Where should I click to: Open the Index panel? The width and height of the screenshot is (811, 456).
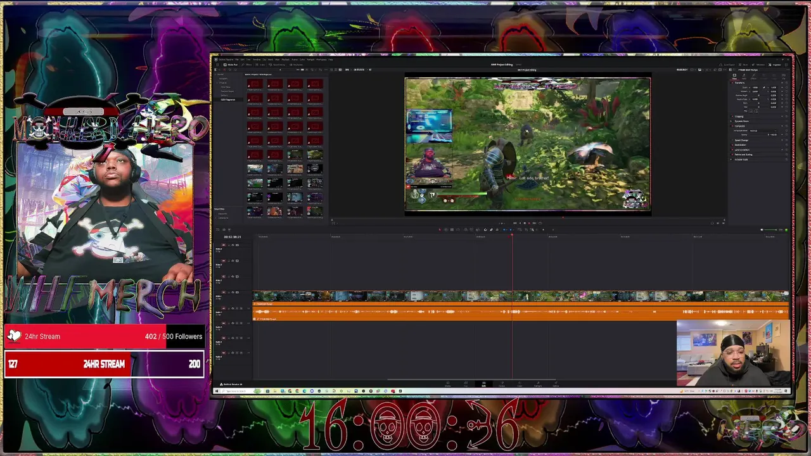tap(261, 65)
